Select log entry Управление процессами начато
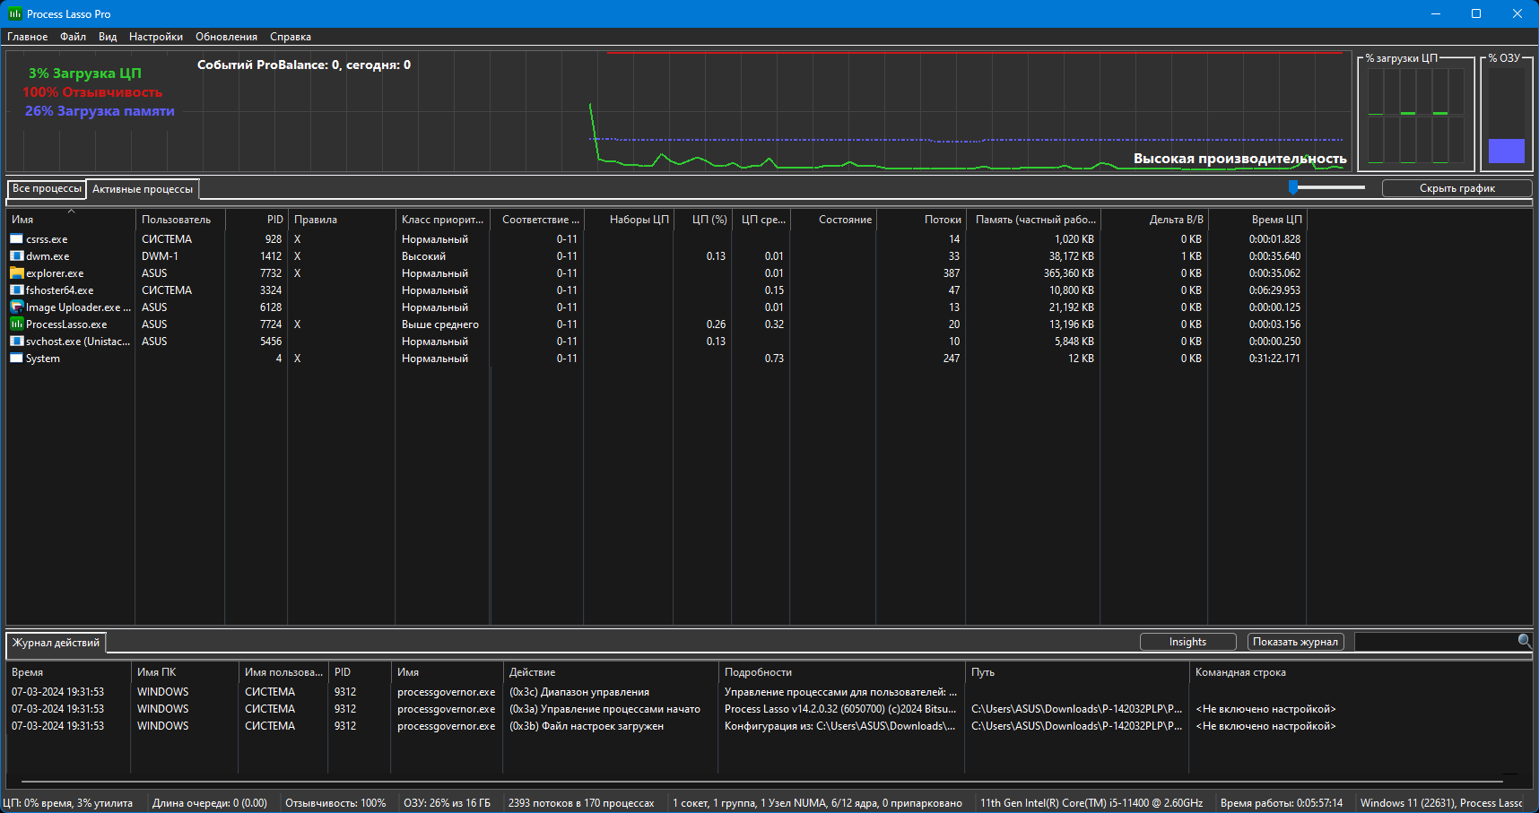This screenshot has width=1539, height=813. pyautogui.click(x=604, y=709)
